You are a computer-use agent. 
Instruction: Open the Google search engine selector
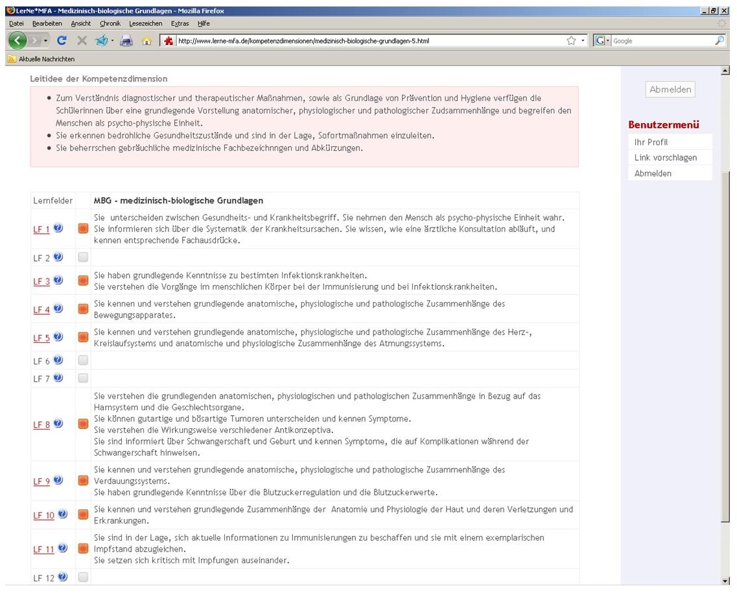click(602, 41)
